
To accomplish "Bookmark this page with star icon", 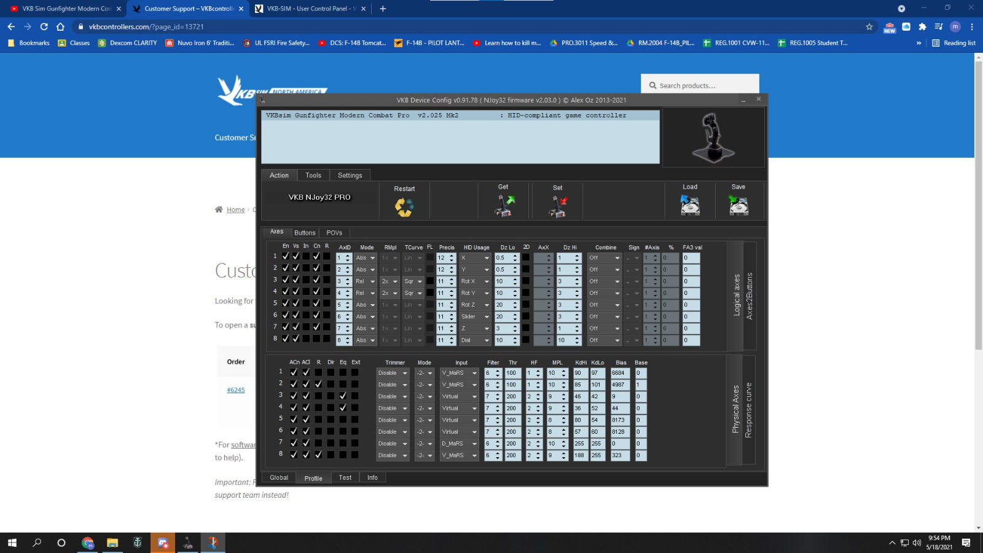I will pos(869,26).
